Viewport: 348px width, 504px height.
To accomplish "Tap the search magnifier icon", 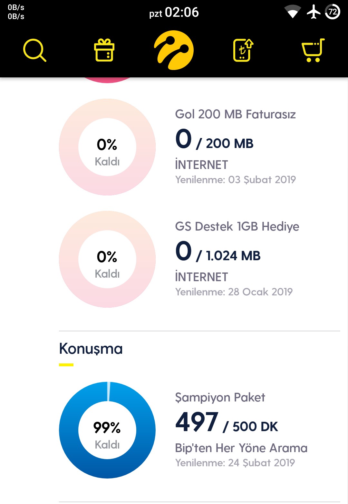I will pos(35,50).
